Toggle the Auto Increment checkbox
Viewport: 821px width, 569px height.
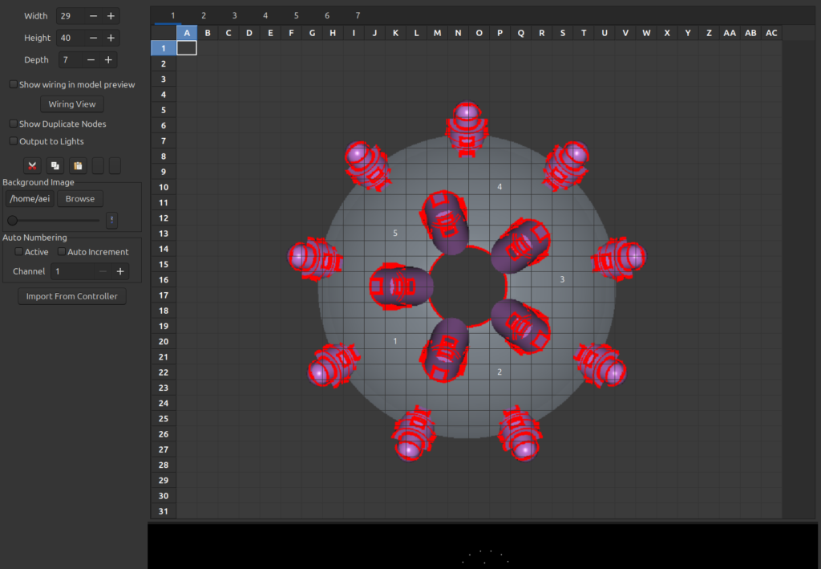[x=61, y=252]
